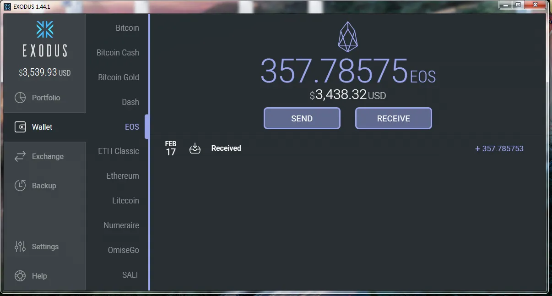Select OmiseGo in the asset list

[x=123, y=250]
